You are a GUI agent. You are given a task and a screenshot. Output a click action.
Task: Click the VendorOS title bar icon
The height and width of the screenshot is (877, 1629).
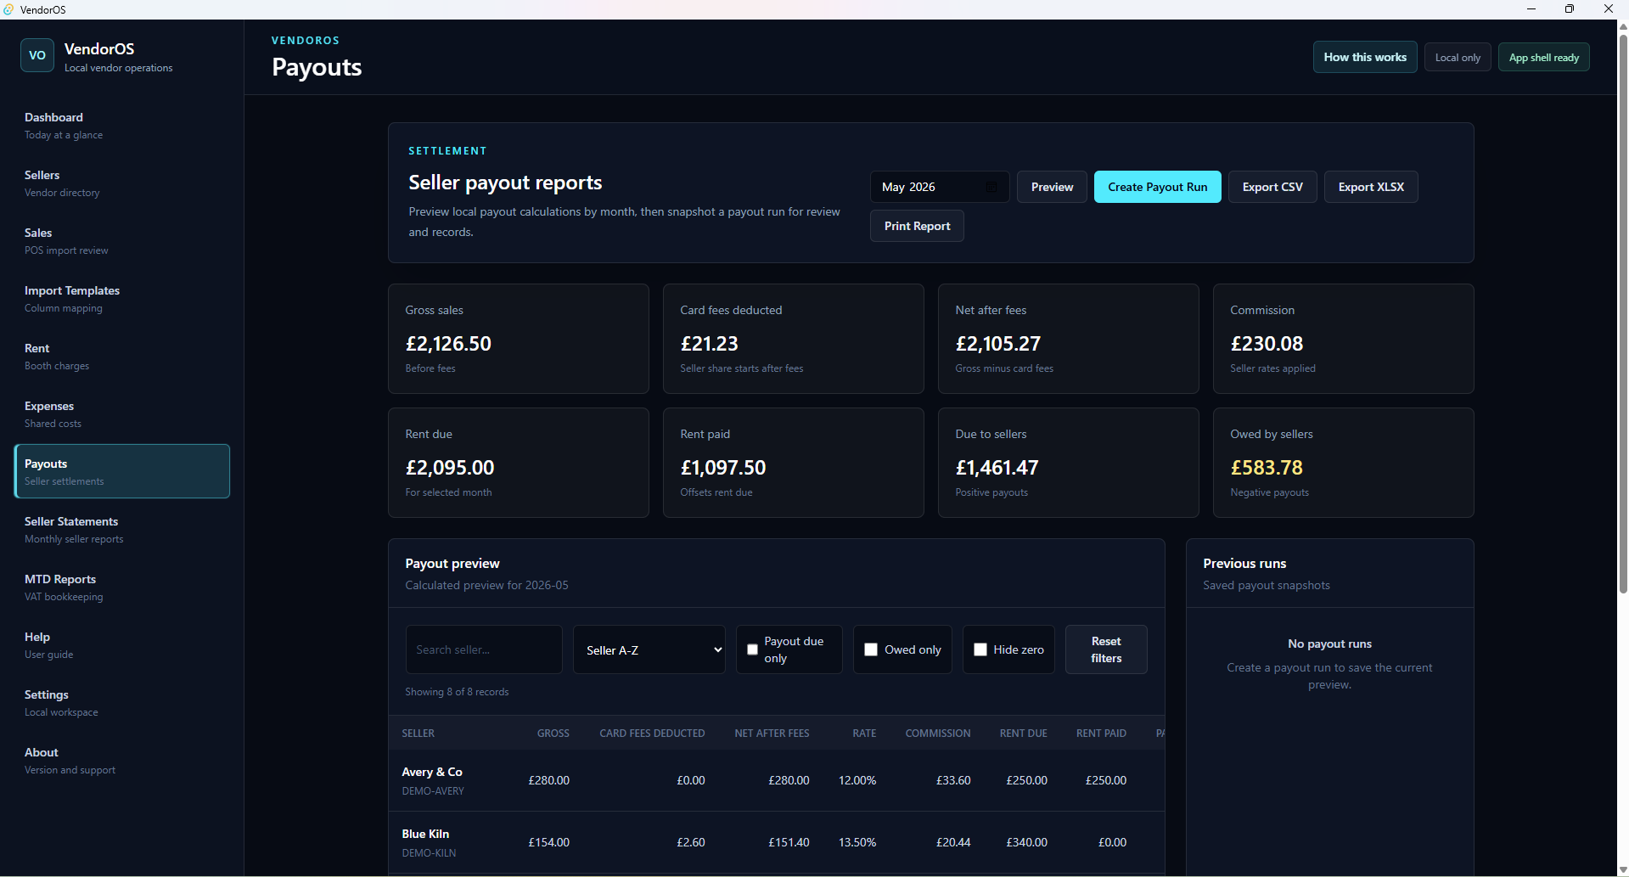click(8, 9)
